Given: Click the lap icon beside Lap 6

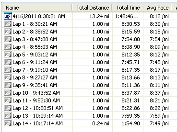Looking at the screenshot, I should point(8,62).
